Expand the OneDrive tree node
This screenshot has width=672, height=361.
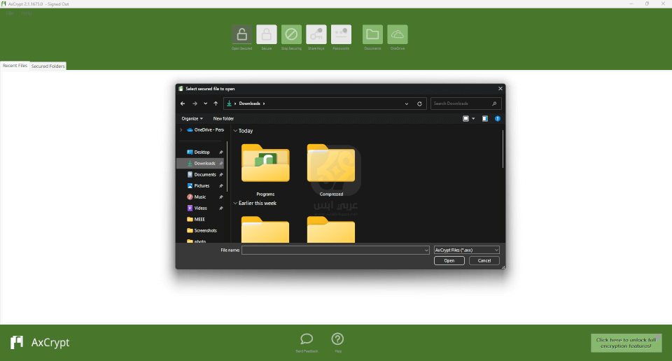pos(181,129)
